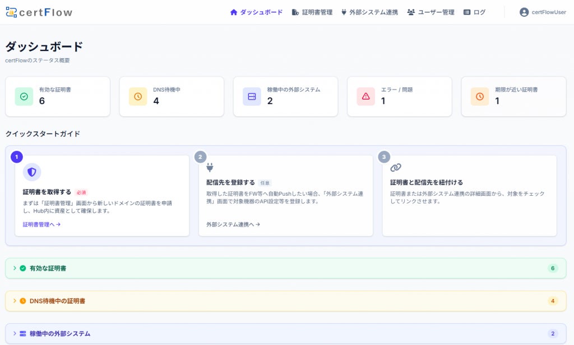Click the certFlow logo icon
The width and height of the screenshot is (574, 345).
(11, 12)
